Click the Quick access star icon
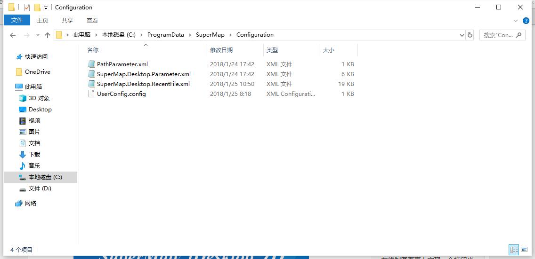535x259 pixels. tap(19, 57)
